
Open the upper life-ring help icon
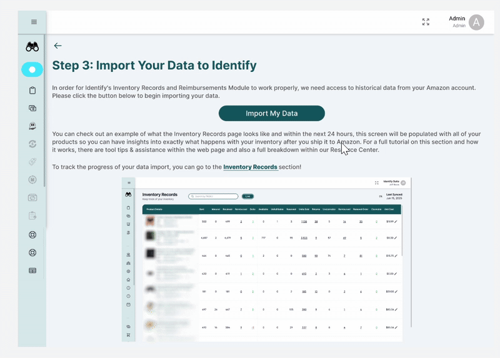pos(32,235)
